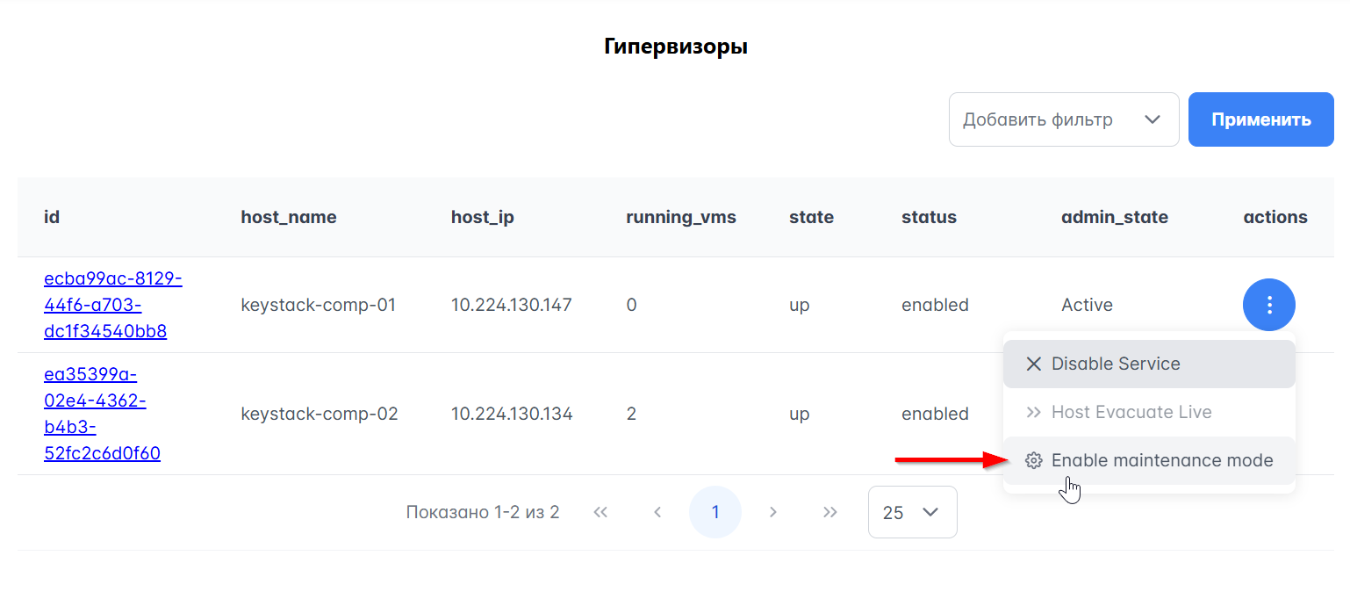Go to the previous page with the left arrow
This screenshot has height=599, width=1350.
pos(657,512)
